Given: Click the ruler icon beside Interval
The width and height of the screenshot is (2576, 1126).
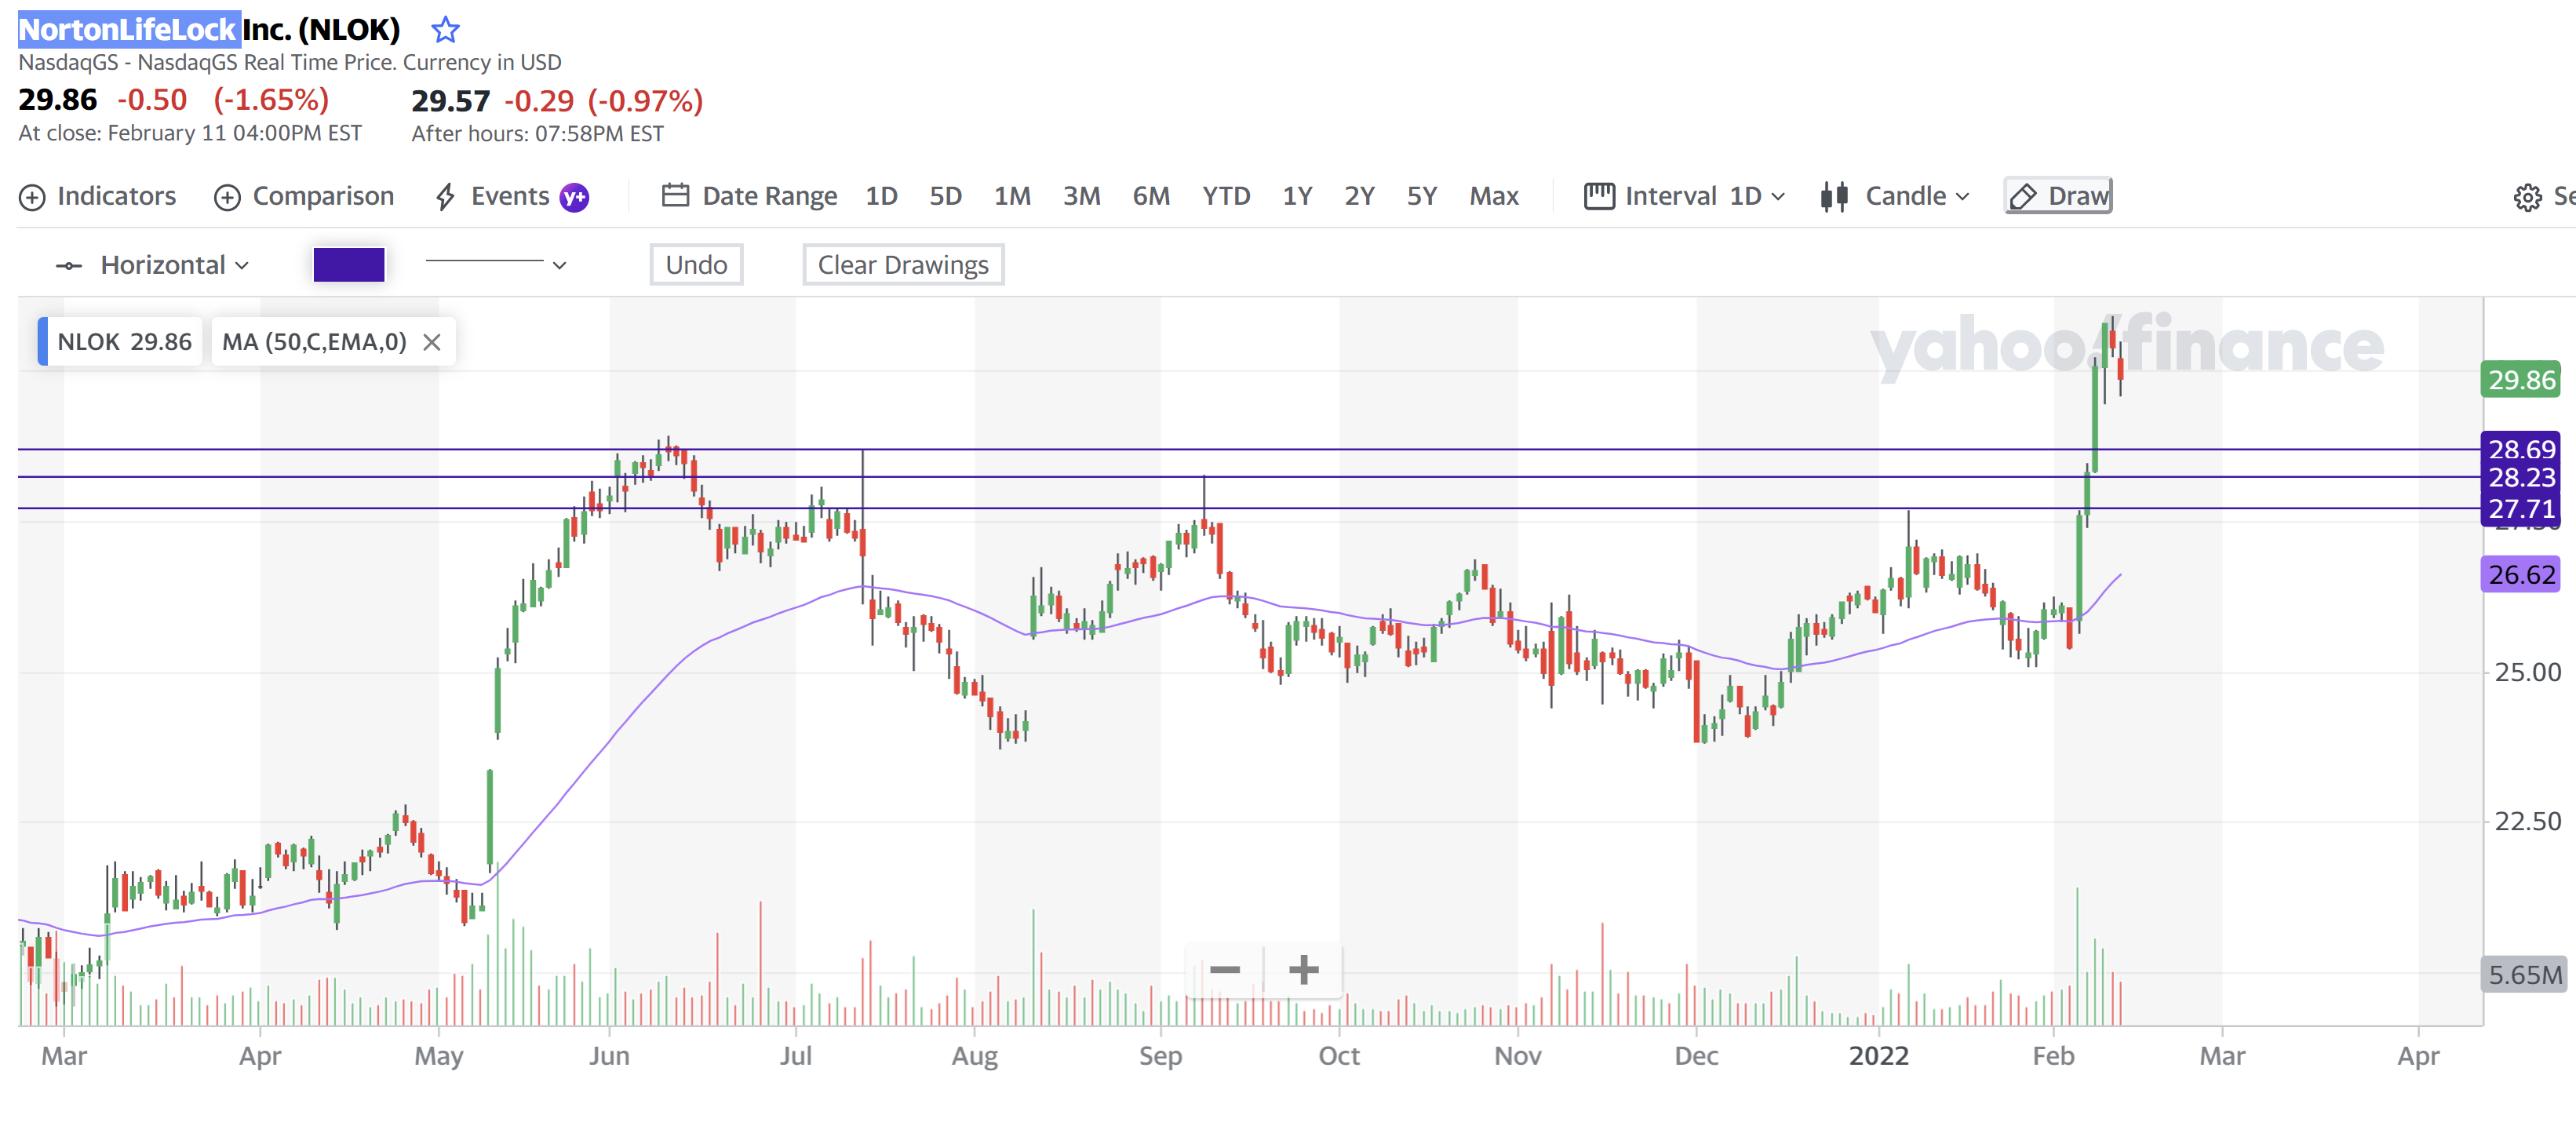Looking at the screenshot, I should tap(1599, 196).
